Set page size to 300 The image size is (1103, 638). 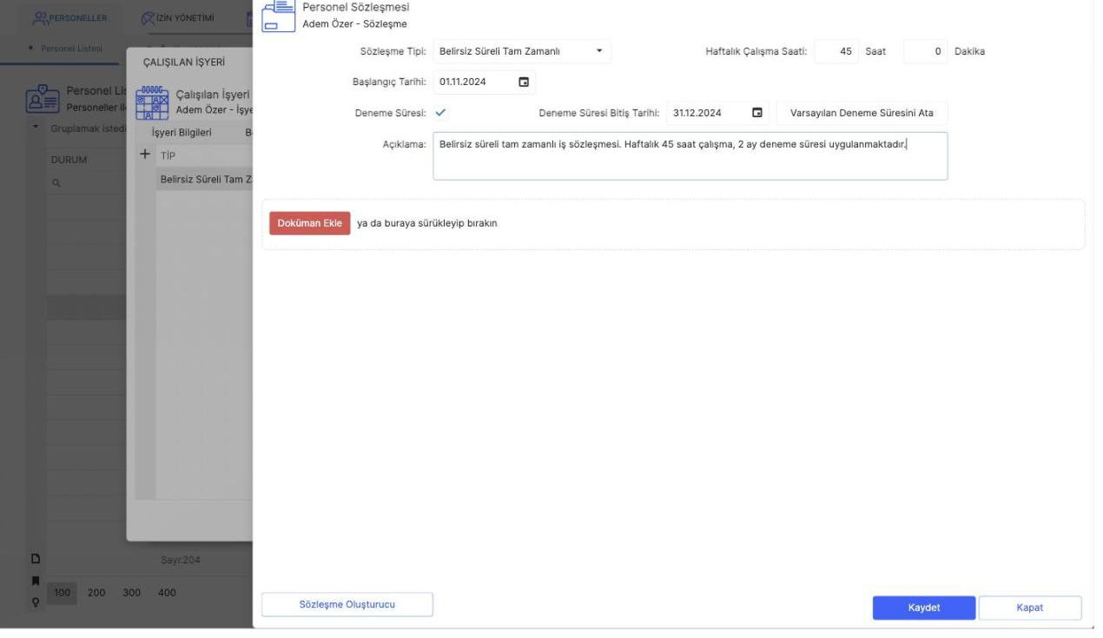[130, 593]
